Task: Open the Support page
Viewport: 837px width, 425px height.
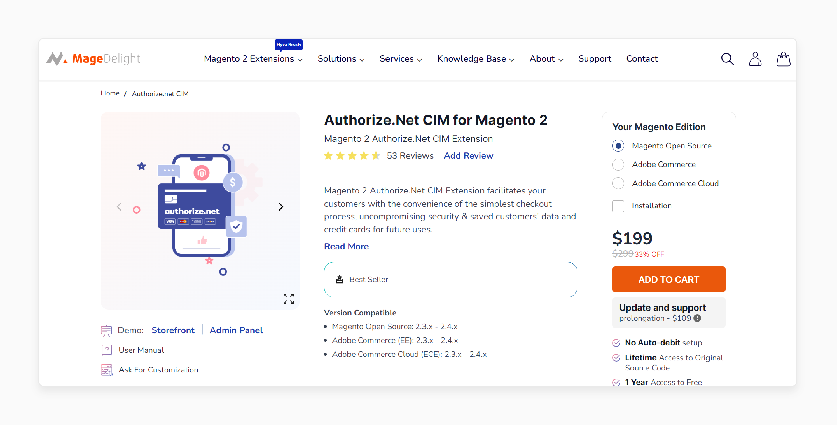Action: point(595,59)
